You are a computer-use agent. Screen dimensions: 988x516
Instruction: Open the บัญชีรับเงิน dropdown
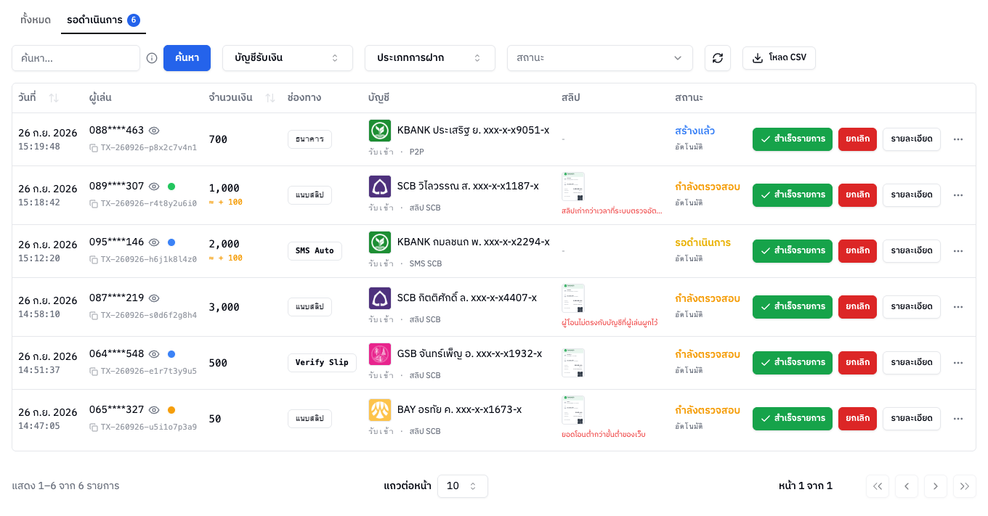[x=288, y=58]
